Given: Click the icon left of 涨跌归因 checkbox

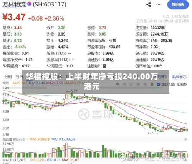Looking at the screenshot, I should pos(152,84).
